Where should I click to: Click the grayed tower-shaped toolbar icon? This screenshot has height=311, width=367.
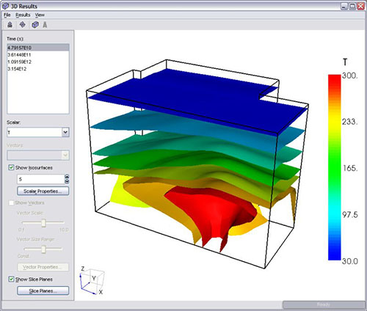[x=45, y=24]
